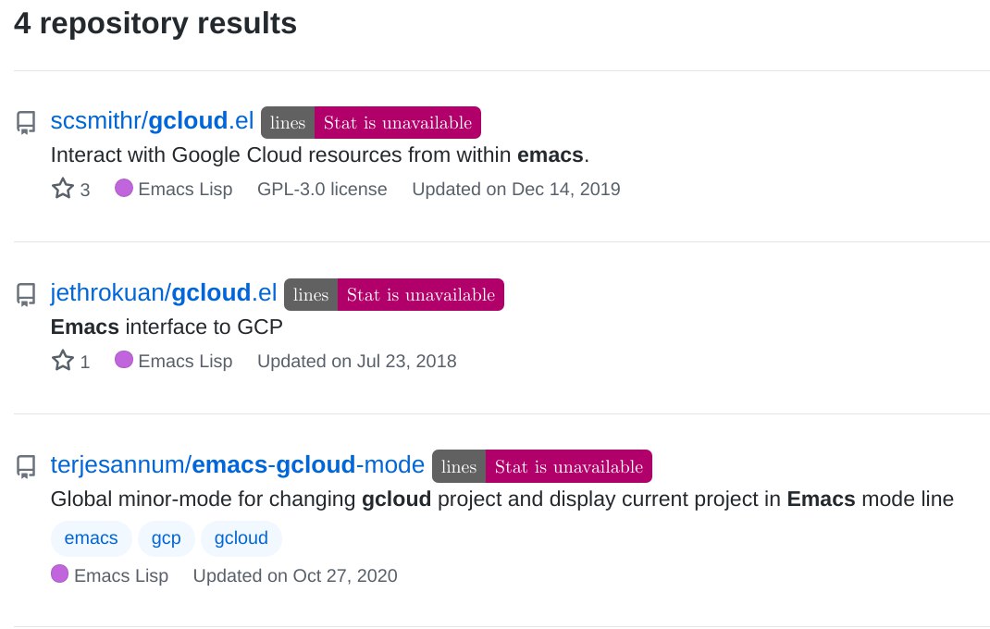Click the purple language dot in second result

tap(124, 359)
